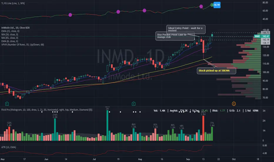
Task: Select the RVol Pro indicator legend
Action: pos(47,110)
